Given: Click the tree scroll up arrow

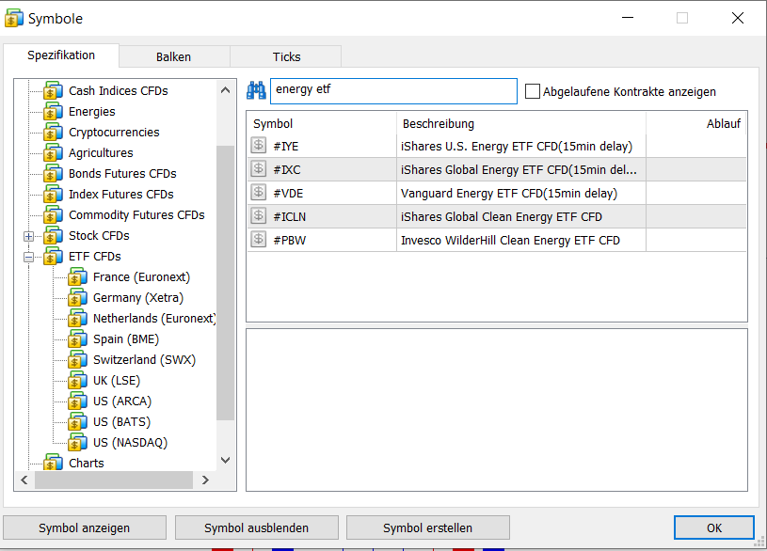Looking at the screenshot, I should (226, 90).
